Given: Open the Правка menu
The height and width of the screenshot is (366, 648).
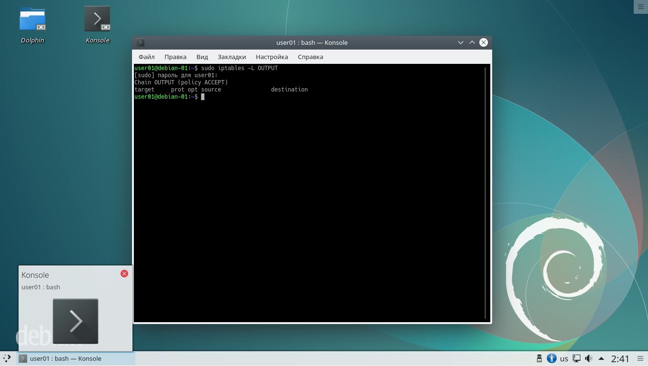Looking at the screenshot, I should [x=175, y=57].
